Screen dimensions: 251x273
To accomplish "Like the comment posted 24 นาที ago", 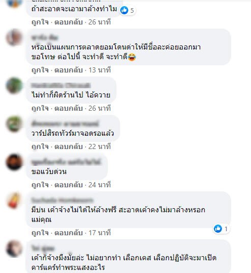I will point(40,185).
